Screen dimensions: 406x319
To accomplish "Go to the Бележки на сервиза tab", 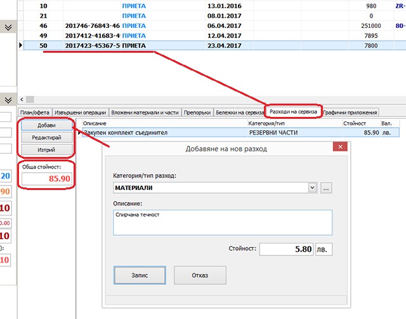I will (x=239, y=112).
